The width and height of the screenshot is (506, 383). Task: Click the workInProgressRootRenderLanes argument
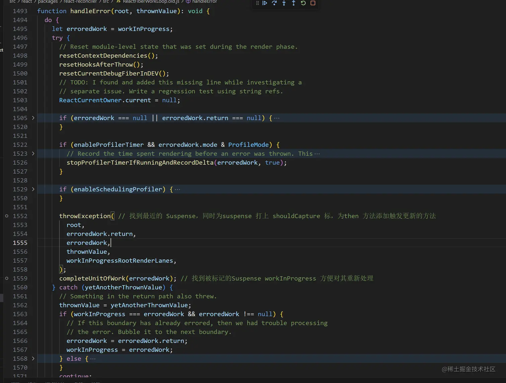point(120,261)
